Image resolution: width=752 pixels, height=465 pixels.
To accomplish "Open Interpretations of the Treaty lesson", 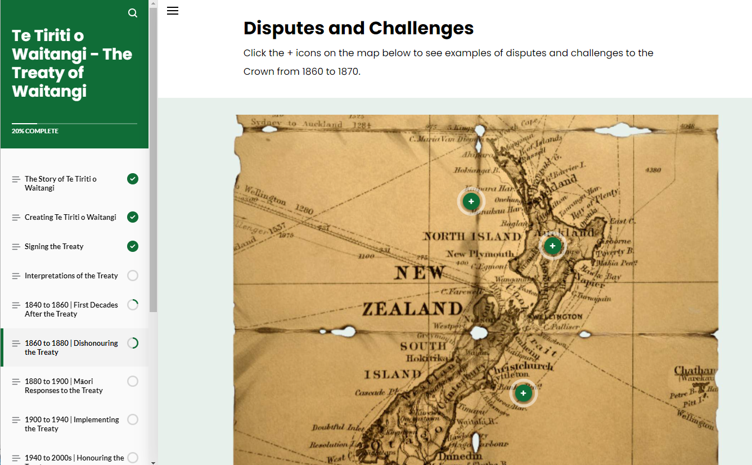I will click(x=74, y=276).
